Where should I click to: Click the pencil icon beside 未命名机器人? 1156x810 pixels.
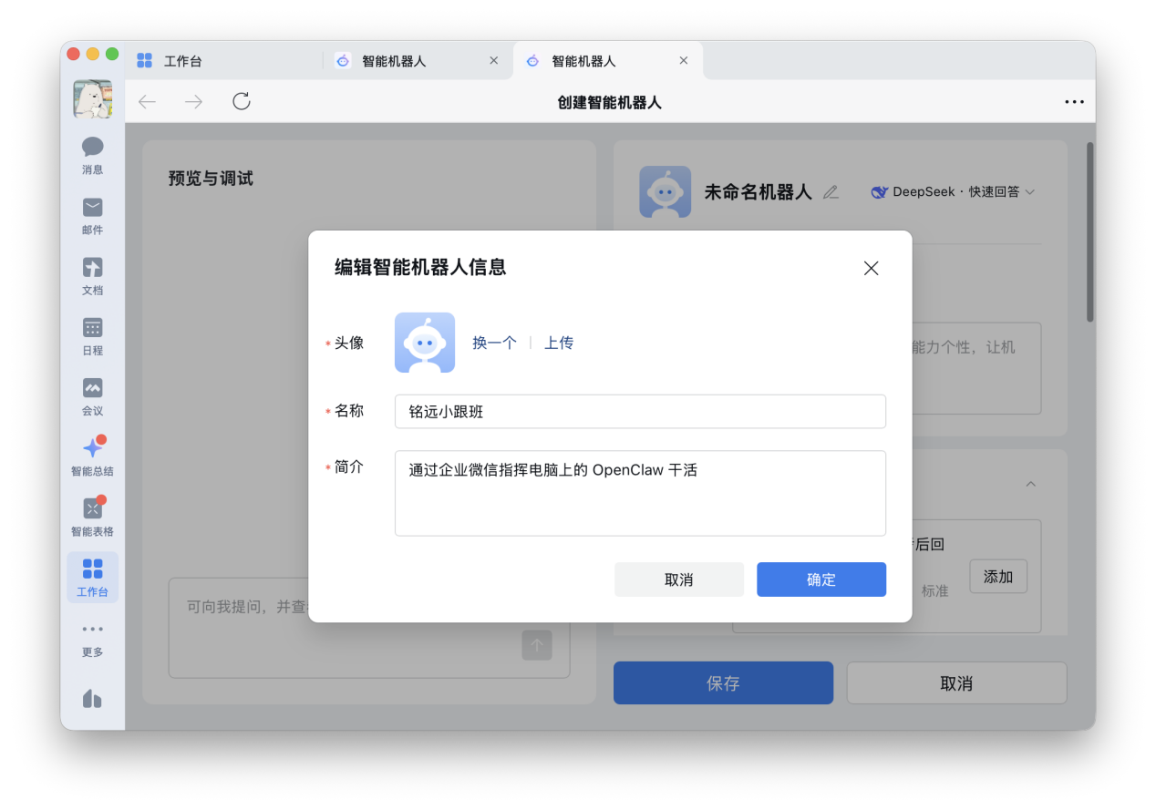(x=830, y=191)
